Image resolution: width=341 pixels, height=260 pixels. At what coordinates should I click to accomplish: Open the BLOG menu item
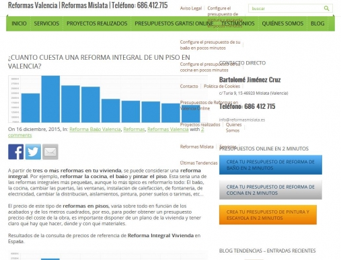pos(317,24)
